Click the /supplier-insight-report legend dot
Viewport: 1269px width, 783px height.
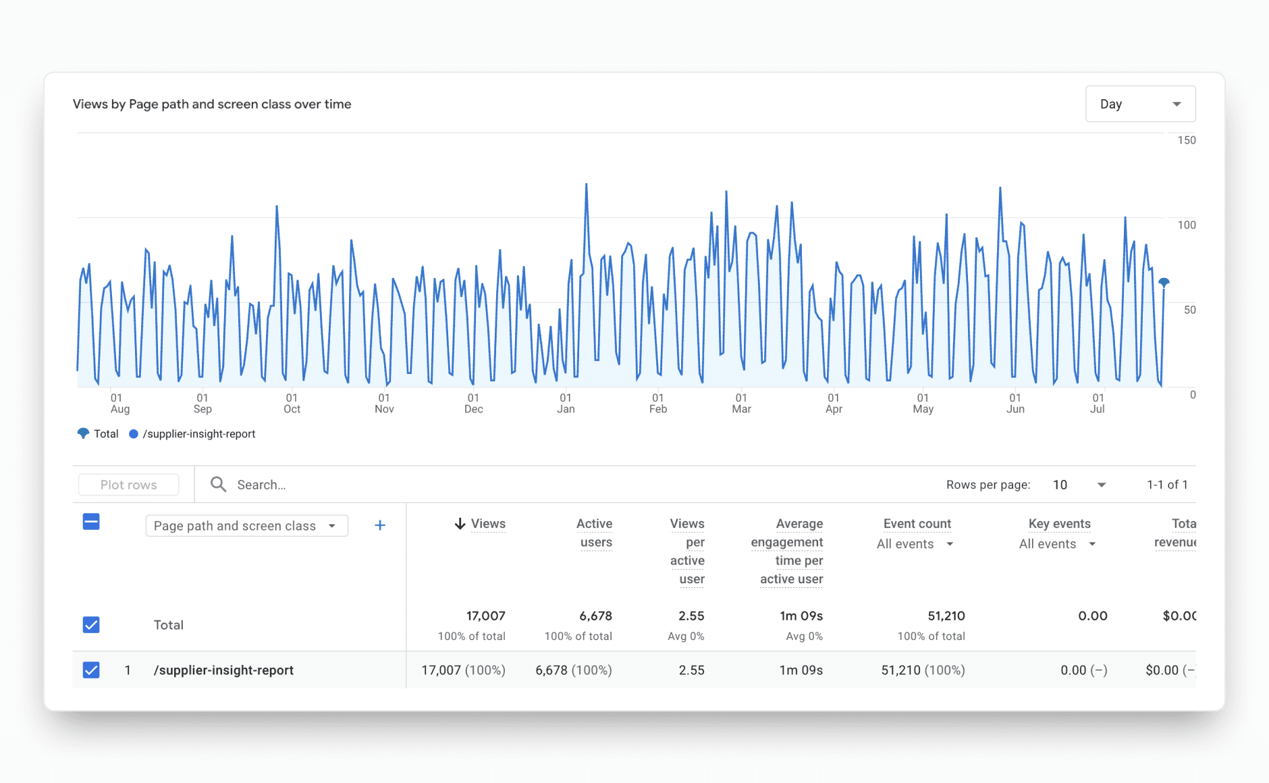(x=134, y=434)
